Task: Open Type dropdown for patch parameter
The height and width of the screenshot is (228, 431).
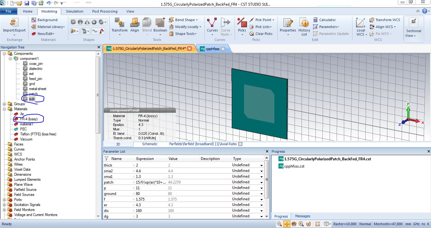Action: 261,182
